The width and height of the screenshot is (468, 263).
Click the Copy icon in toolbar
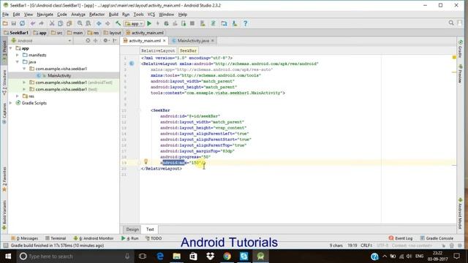pos(60,23)
